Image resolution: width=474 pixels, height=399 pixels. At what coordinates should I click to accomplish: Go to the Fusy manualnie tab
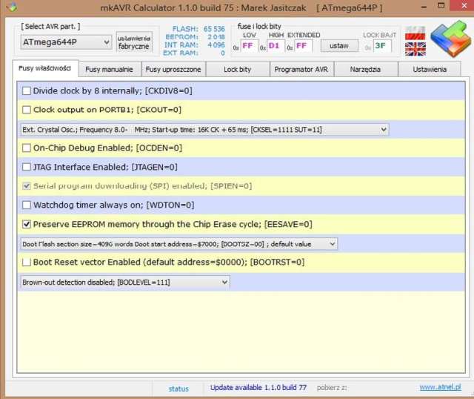click(x=109, y=69)
